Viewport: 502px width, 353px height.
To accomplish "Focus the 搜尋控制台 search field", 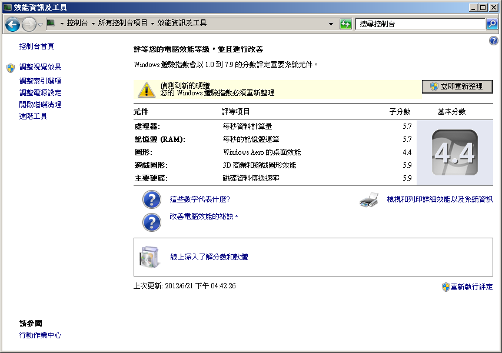I will (420, 24).
